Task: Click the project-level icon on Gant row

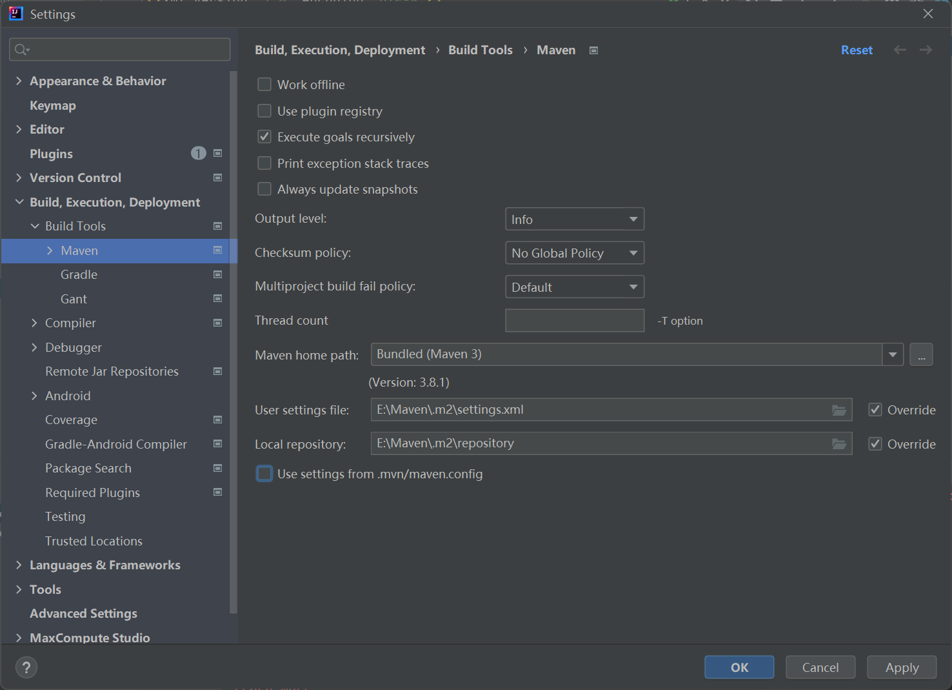Action: (x=218, y=299)
